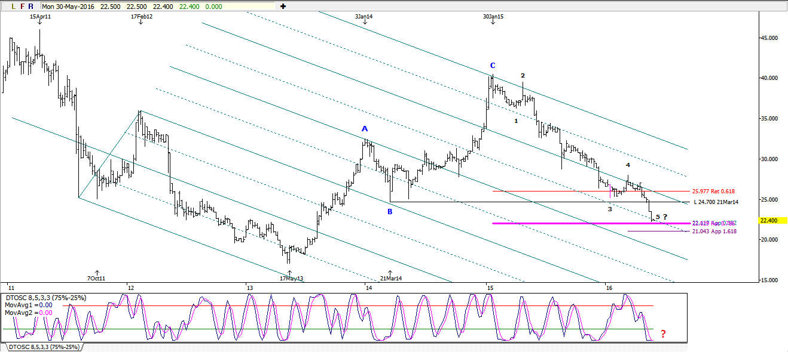Image resolution: width=788 pixels, height=352 pixels.
Task: Click the L button in the top bar
Action: click(x=14, y=6)
